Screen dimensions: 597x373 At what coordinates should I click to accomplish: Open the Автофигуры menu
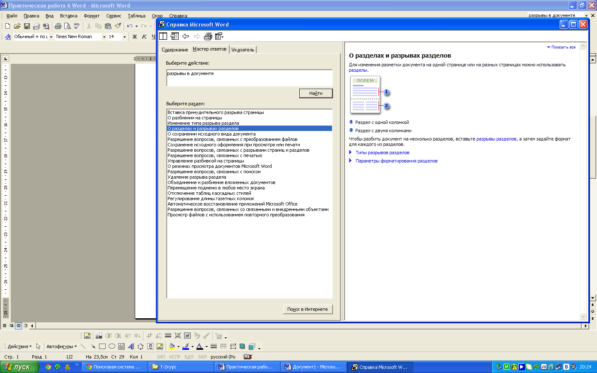[61, 346]
